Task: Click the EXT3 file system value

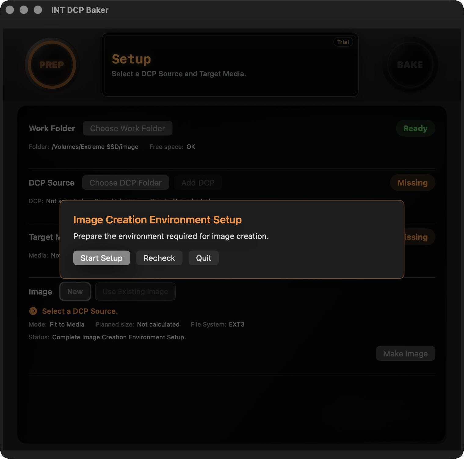Action: [237, 324]
